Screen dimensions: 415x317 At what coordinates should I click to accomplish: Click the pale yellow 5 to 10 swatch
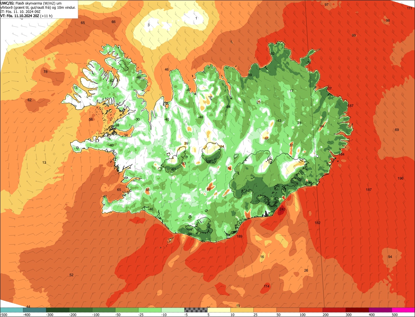pos(219,310)
